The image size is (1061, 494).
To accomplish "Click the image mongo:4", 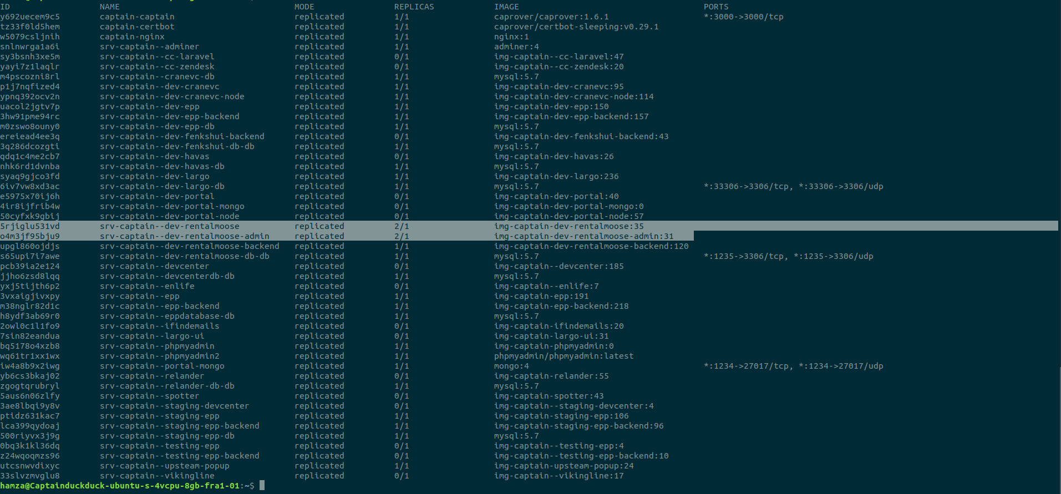I will [x=511, y=366].
